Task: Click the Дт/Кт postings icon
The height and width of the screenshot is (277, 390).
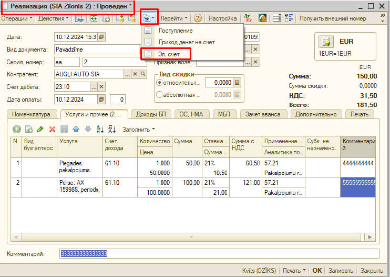Action: (248, 18)
